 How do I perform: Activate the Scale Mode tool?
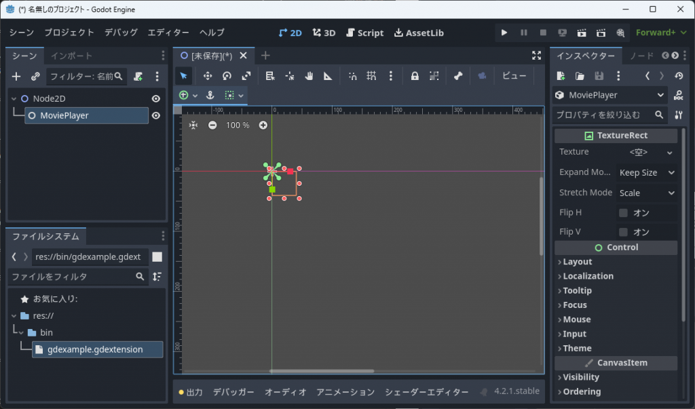coord(246,76)
